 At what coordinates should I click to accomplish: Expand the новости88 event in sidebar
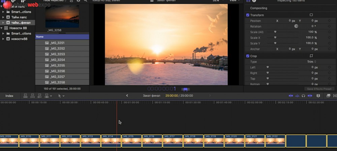coord(3,39)
